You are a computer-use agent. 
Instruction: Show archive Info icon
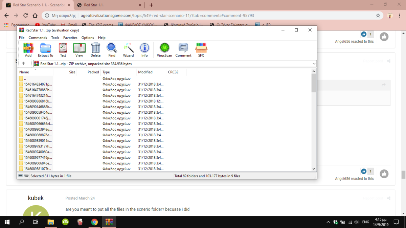[x=144, y=50]
